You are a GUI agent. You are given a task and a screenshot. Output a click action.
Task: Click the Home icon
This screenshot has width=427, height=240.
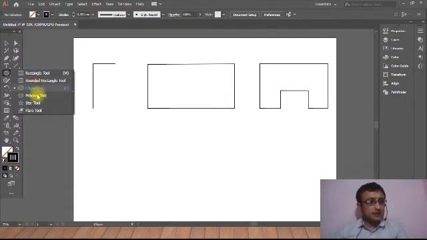[x=16, y=4]
